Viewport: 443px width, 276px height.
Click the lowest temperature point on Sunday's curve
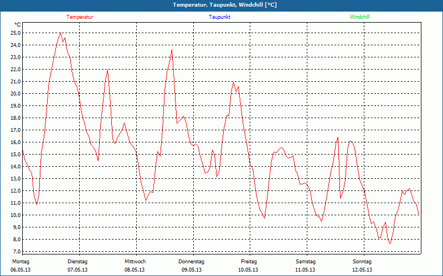tap(390, 243)
